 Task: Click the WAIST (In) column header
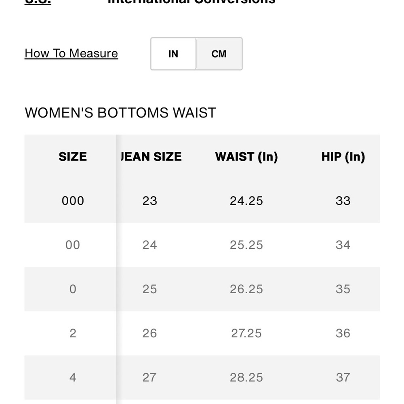coord(246,157)
